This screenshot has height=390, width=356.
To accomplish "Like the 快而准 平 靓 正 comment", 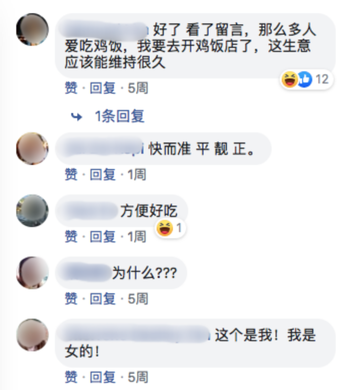I will click(x=71, y=174).
